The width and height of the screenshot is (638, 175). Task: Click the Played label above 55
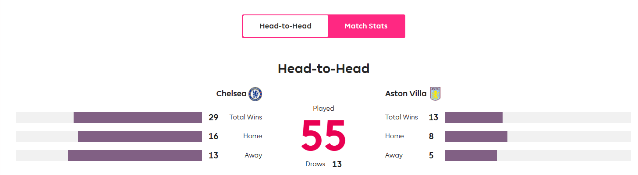[x=323, y=108]
